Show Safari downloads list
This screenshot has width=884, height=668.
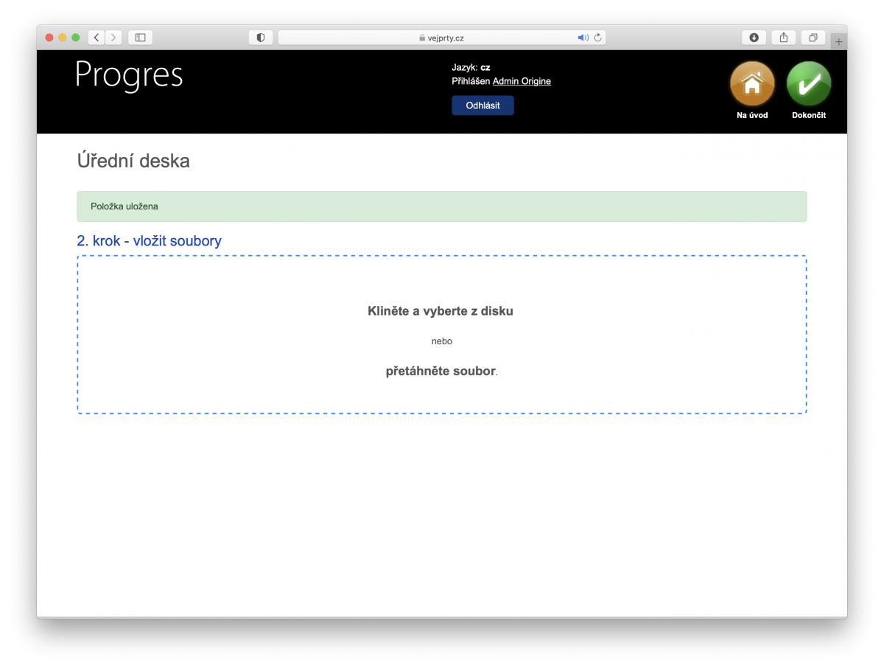[754, 38]
